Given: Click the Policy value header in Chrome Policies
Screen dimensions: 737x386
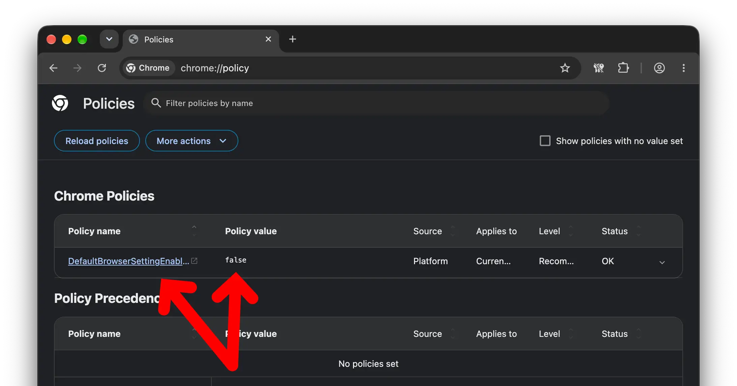Looking at the screenshot, I should point(251,231).
